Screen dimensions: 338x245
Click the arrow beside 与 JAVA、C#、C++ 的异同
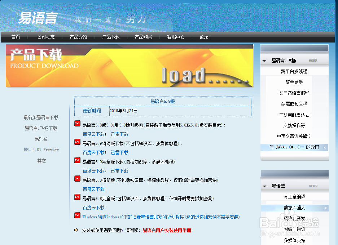click(325, 147)
